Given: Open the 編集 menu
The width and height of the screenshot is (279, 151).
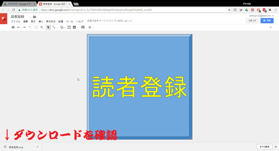Looking at the screenshot, I should 26,21.
